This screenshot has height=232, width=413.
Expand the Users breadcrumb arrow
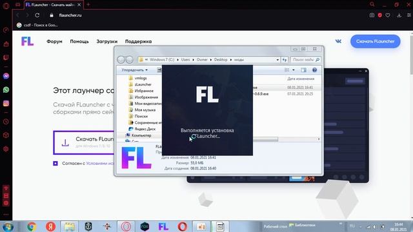coord(193,60)
